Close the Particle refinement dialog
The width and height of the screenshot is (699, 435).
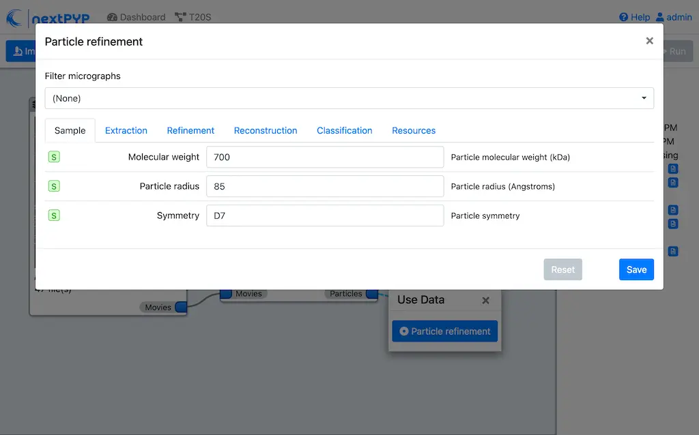(x=649, y=42)
